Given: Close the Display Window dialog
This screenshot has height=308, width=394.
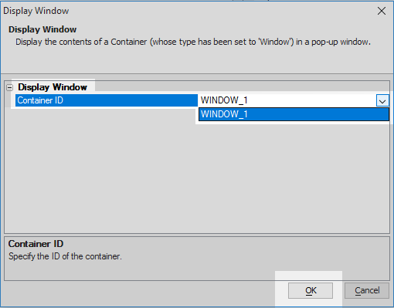Looking at the screenshot, I should [382, 11].
